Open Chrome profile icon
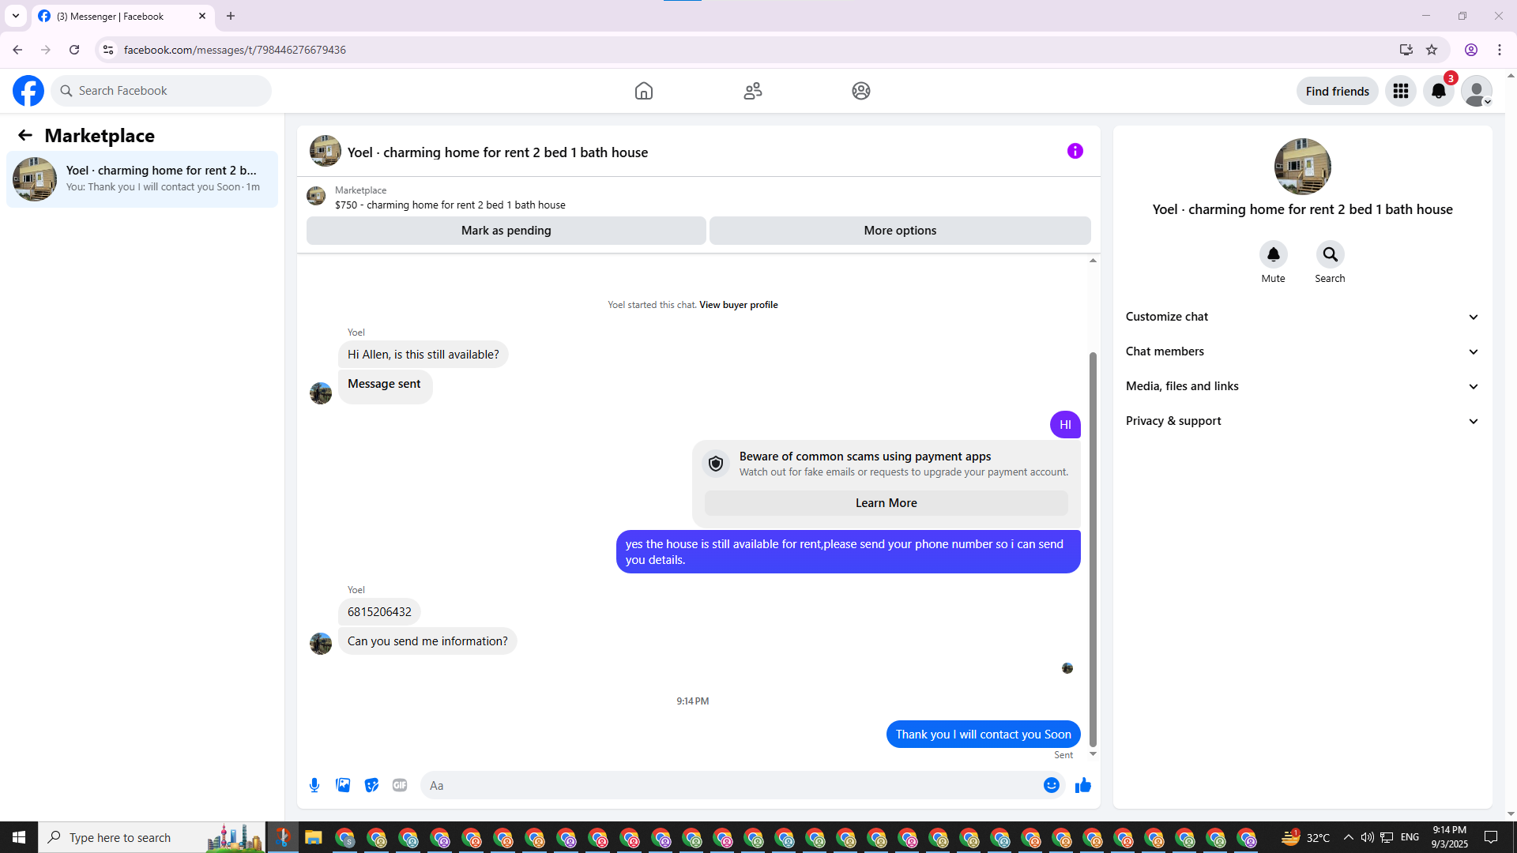 point(1471,50)
